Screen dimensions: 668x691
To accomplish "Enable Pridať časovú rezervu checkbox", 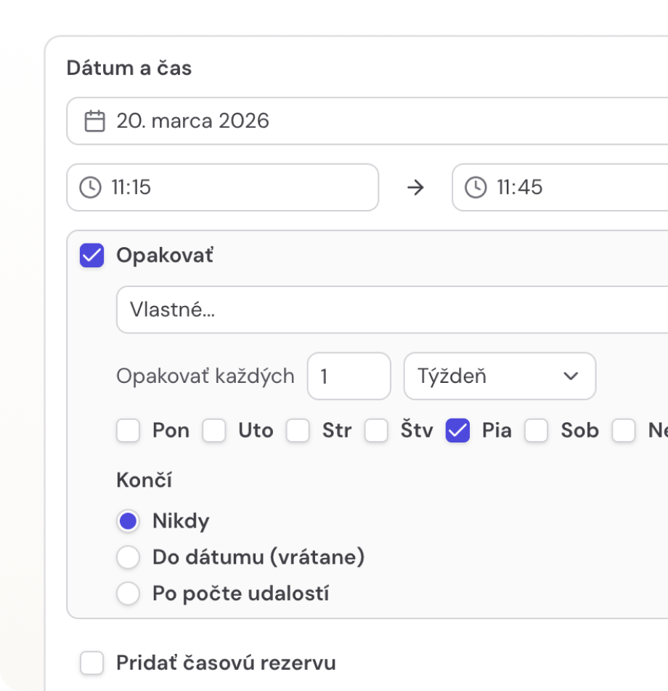I will [92, 663].
